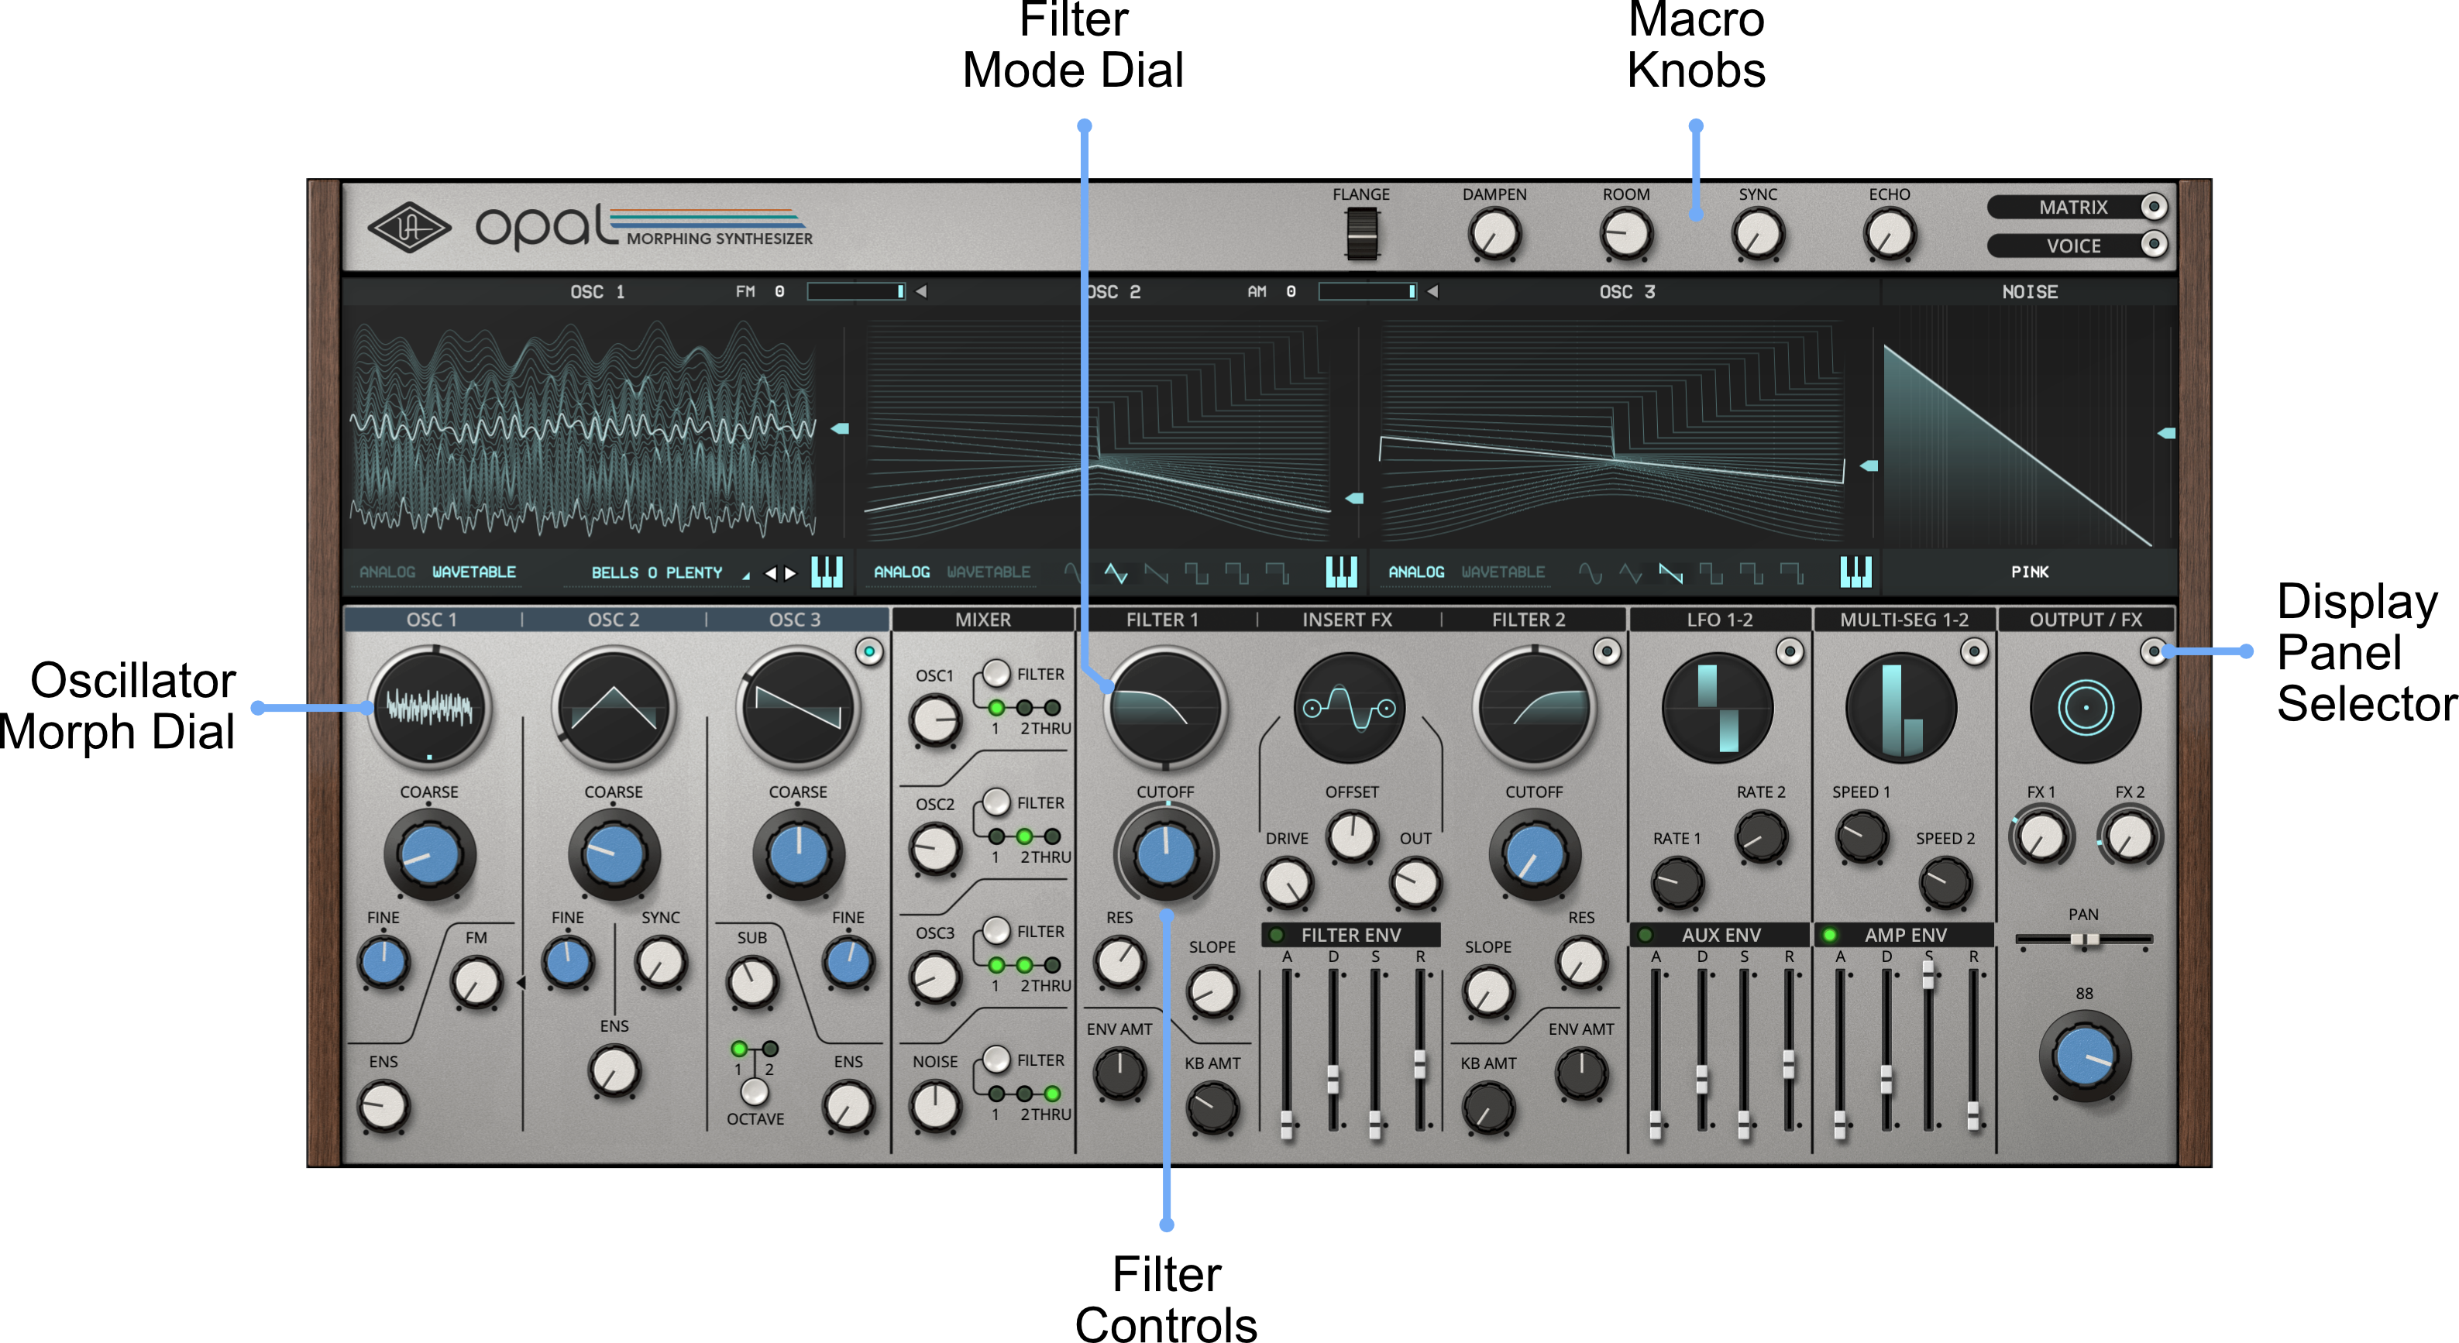
Task: Click the Filter 1 mode dial
Action: pos(1164,707)
